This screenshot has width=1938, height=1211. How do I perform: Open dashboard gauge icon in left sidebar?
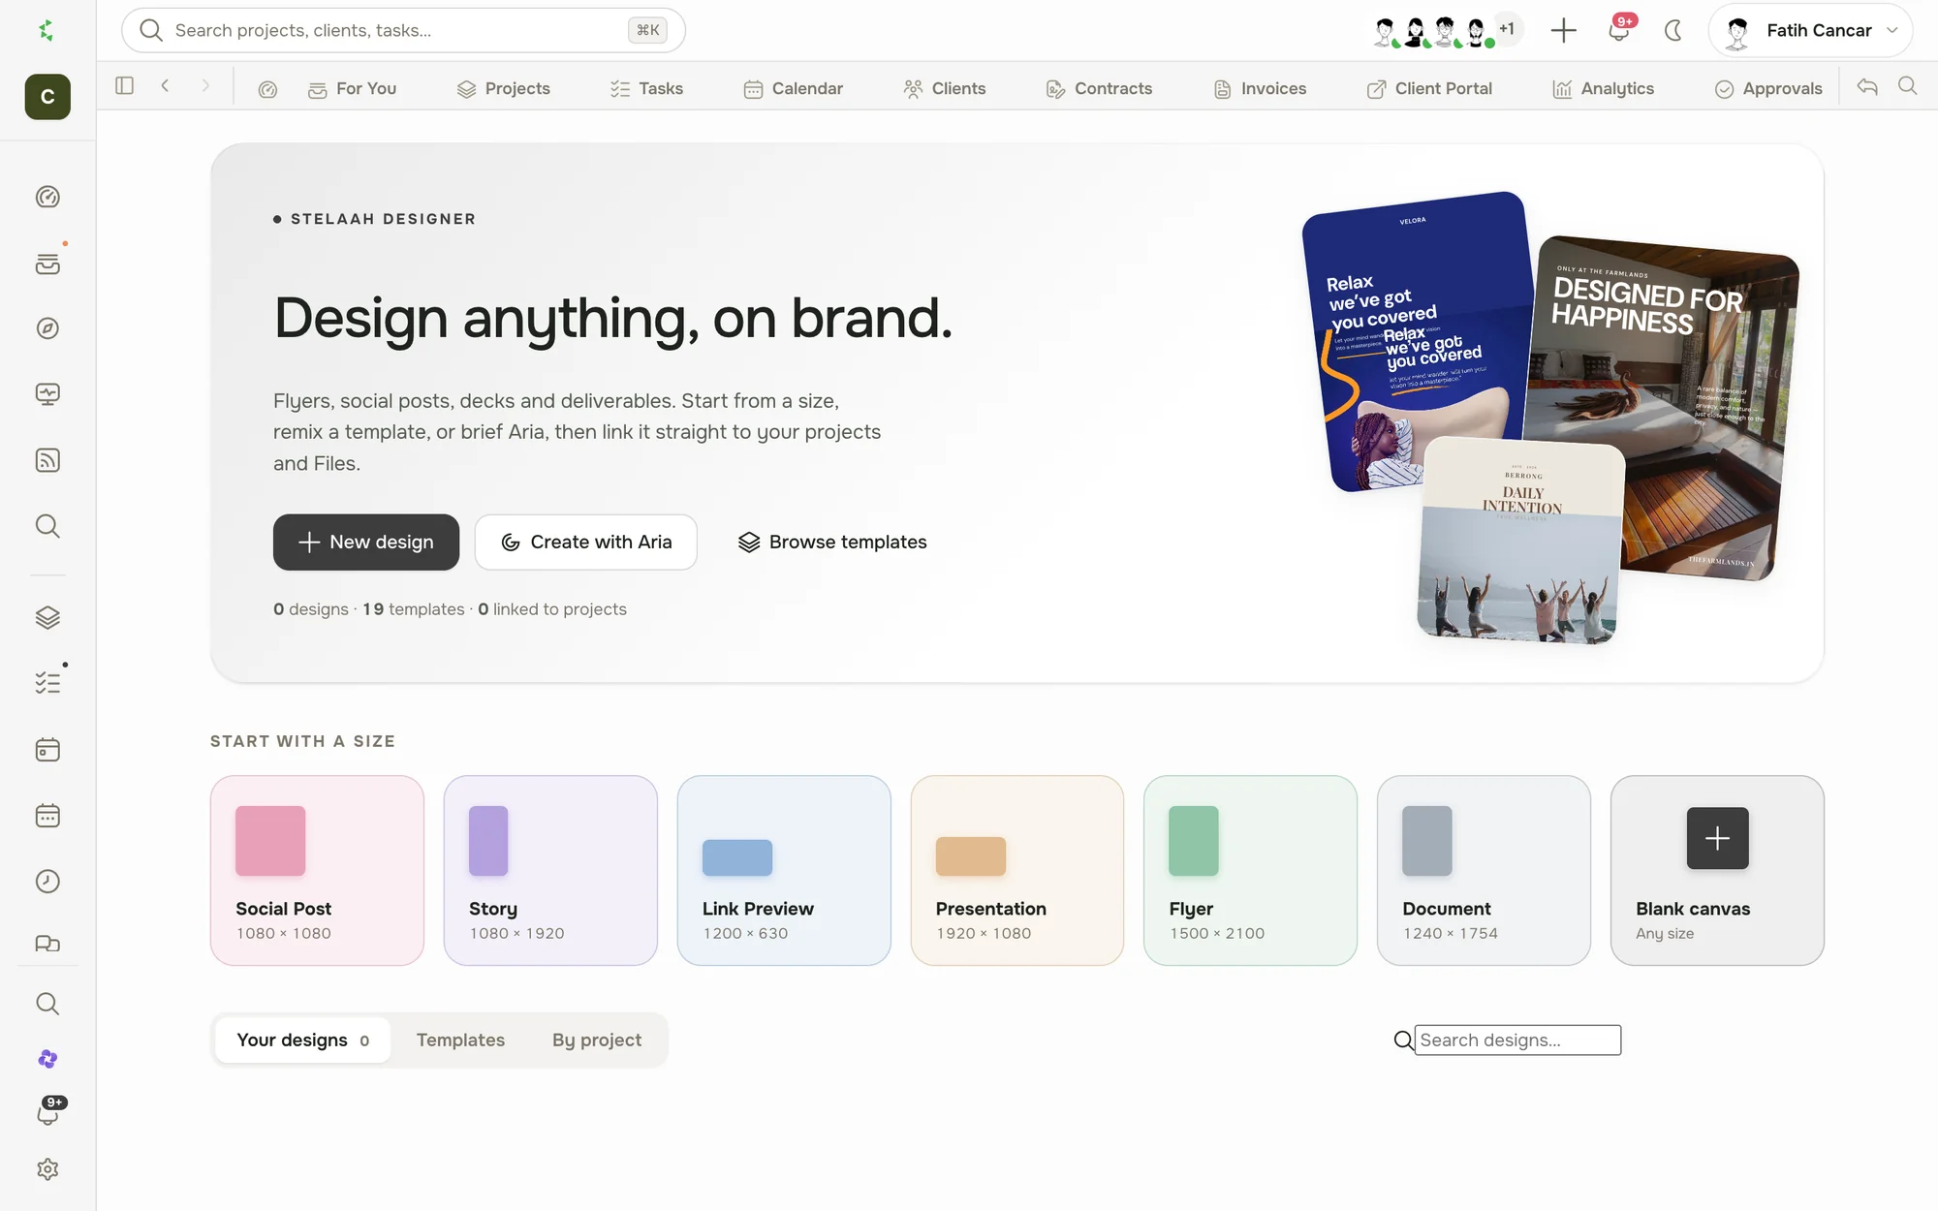coord(47,197)
